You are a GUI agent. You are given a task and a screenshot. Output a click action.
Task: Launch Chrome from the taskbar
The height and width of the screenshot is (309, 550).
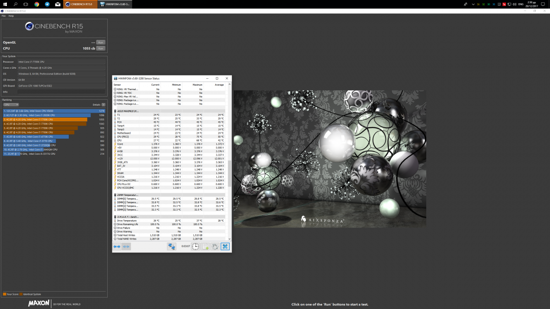[37, 4]
